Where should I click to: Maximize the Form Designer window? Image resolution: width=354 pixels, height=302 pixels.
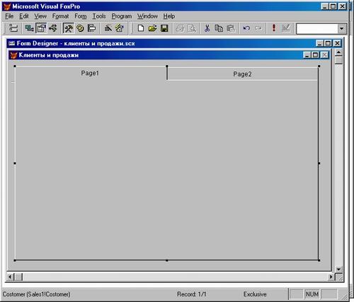(x=328, y=43)
